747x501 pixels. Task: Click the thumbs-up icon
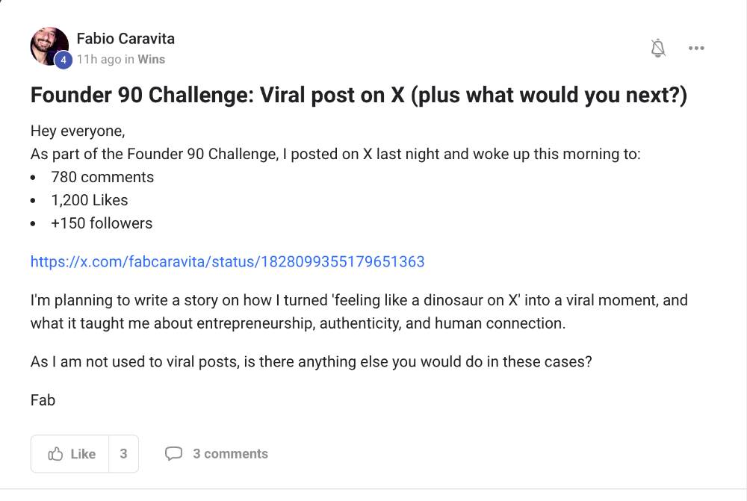[x=55, y=454]
